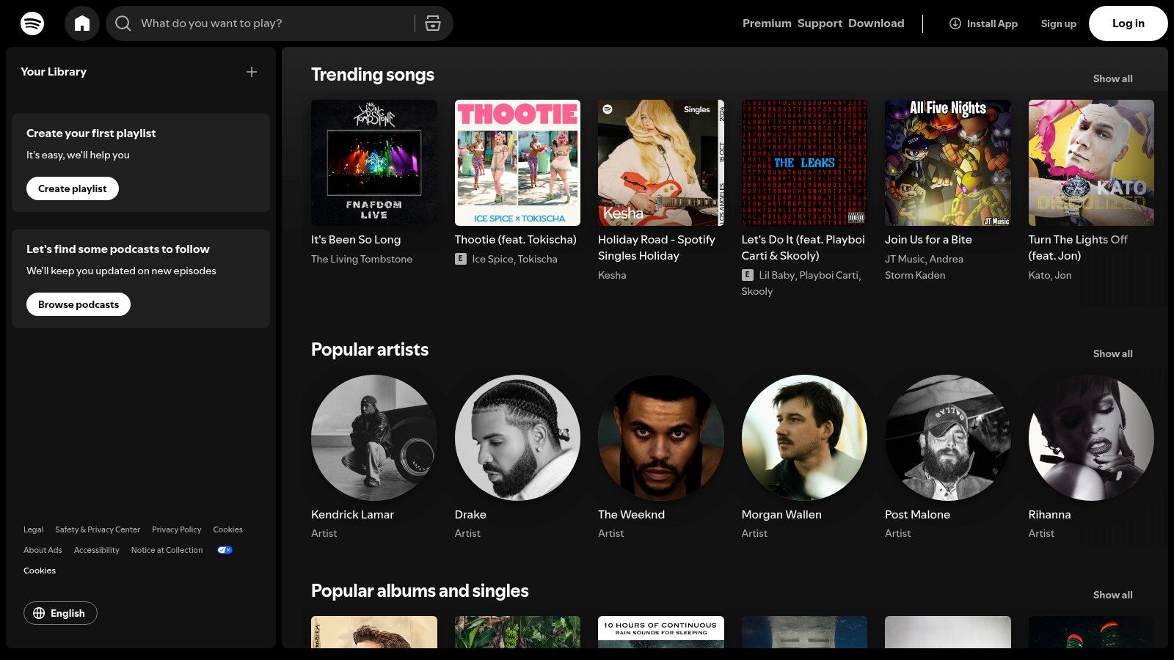
Task: Click the 'Kendrick Lamar' artist name
Action: (352, 515)
